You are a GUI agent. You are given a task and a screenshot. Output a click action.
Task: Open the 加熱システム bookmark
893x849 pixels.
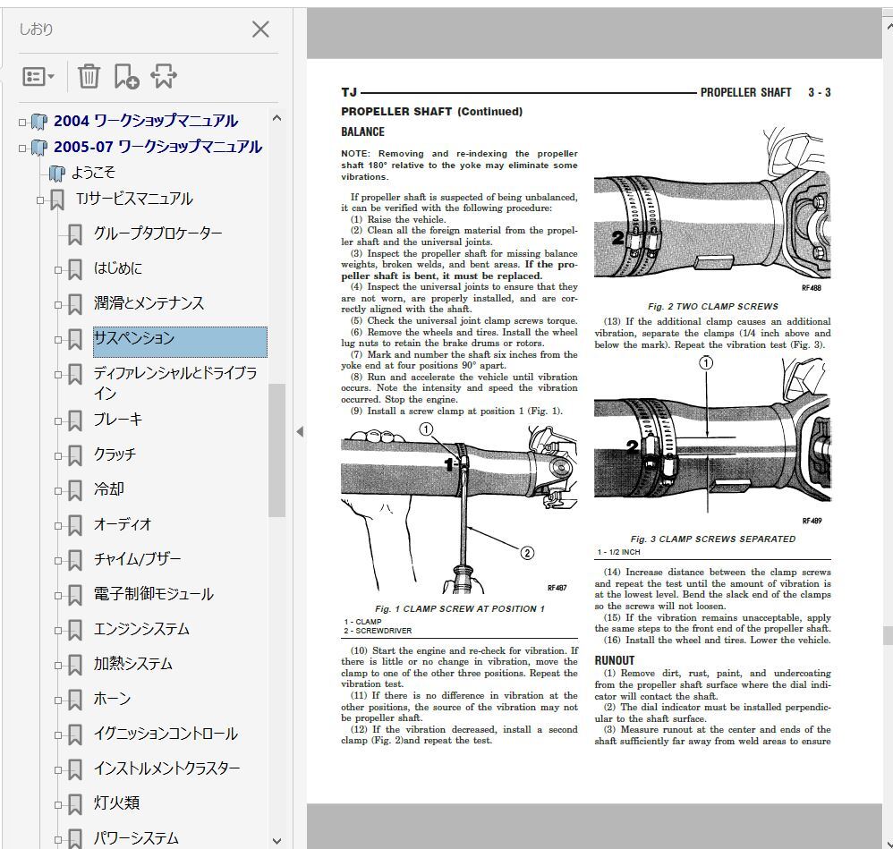132,664
